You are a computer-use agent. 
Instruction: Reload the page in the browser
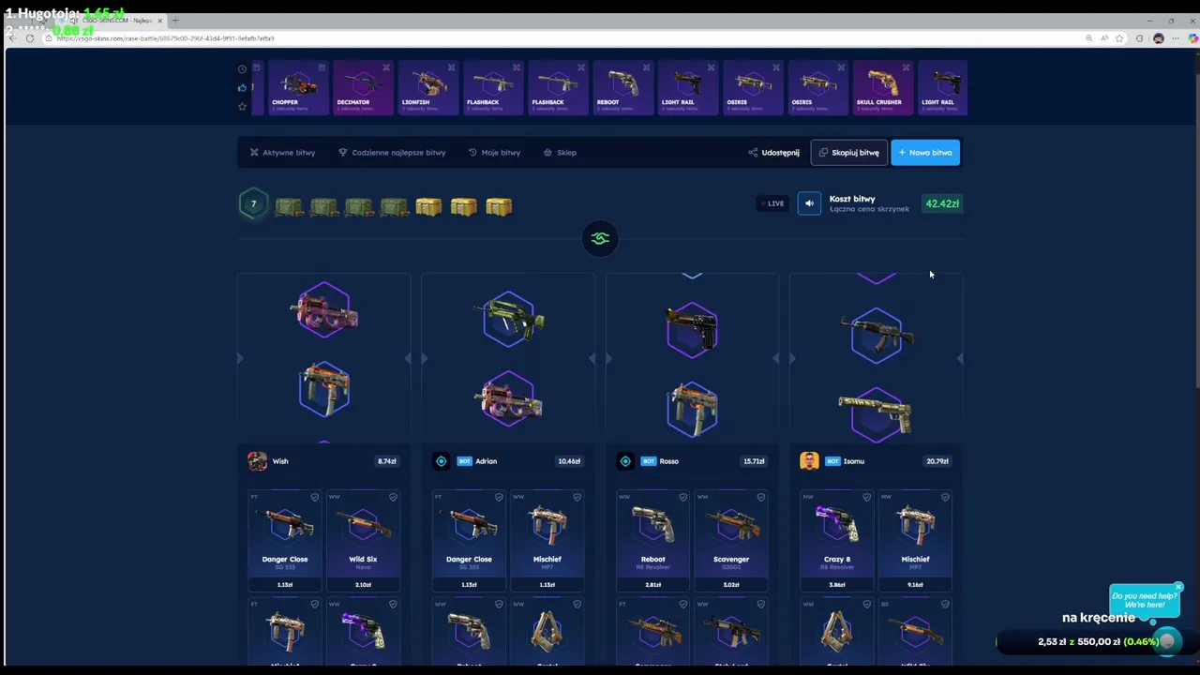point(30,38)
